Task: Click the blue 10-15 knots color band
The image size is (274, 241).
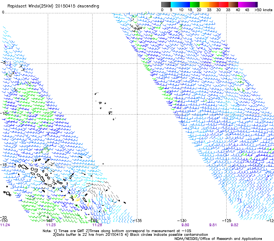Action: 185,4
